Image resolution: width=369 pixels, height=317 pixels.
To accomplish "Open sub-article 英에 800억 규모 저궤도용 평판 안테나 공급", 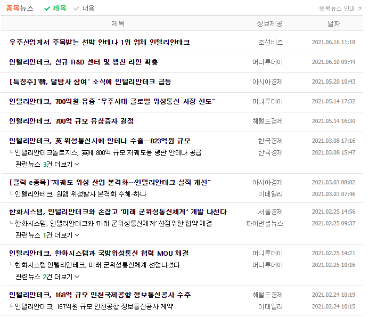I will coord(108,152).
